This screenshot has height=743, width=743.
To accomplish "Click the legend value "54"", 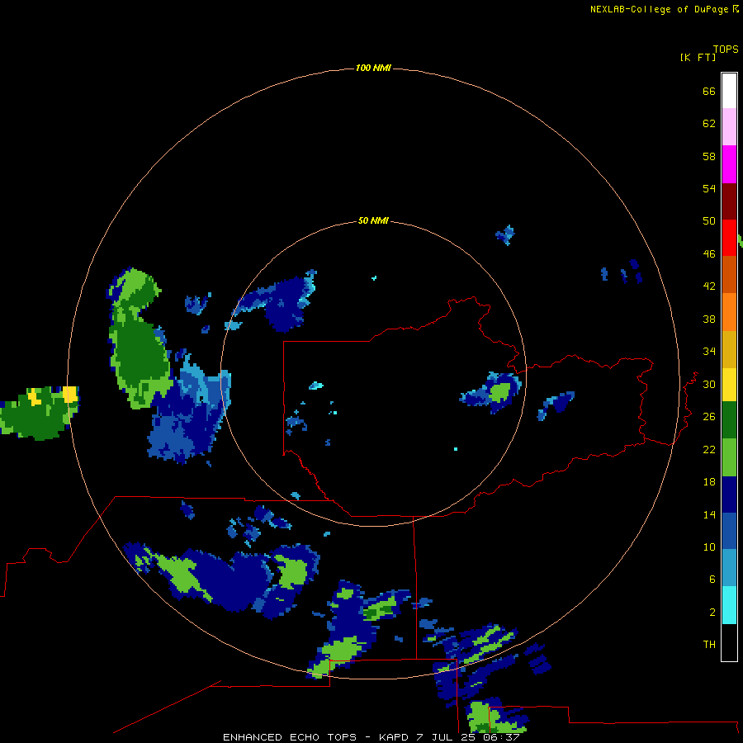I will pos(709,189).
